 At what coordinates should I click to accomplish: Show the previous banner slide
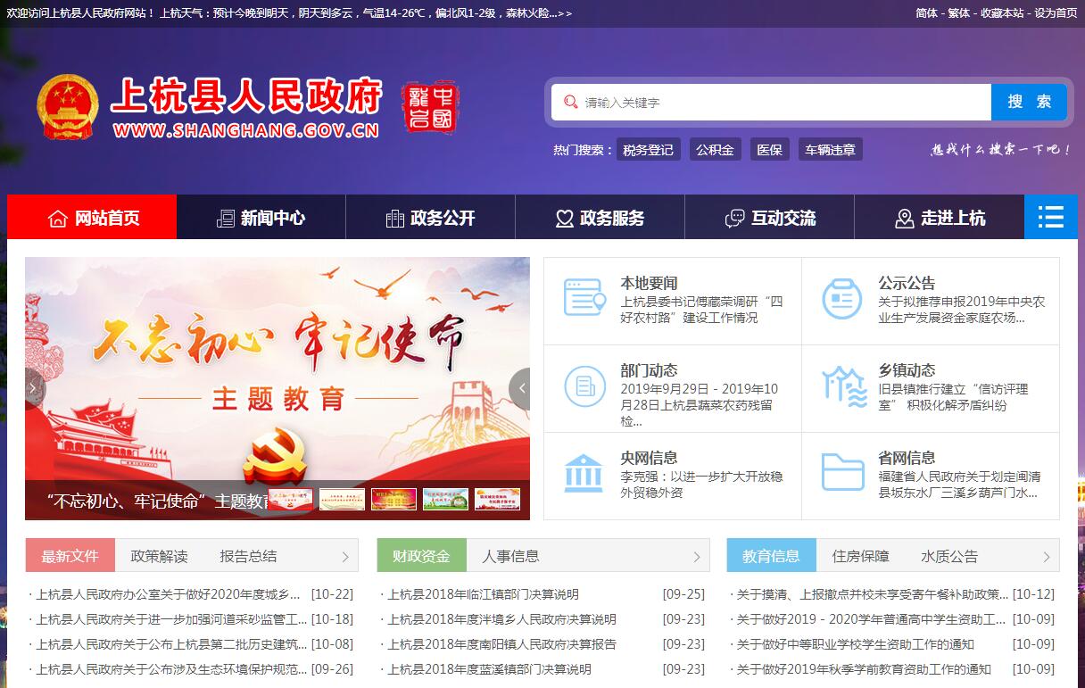[x=34, y=388]
